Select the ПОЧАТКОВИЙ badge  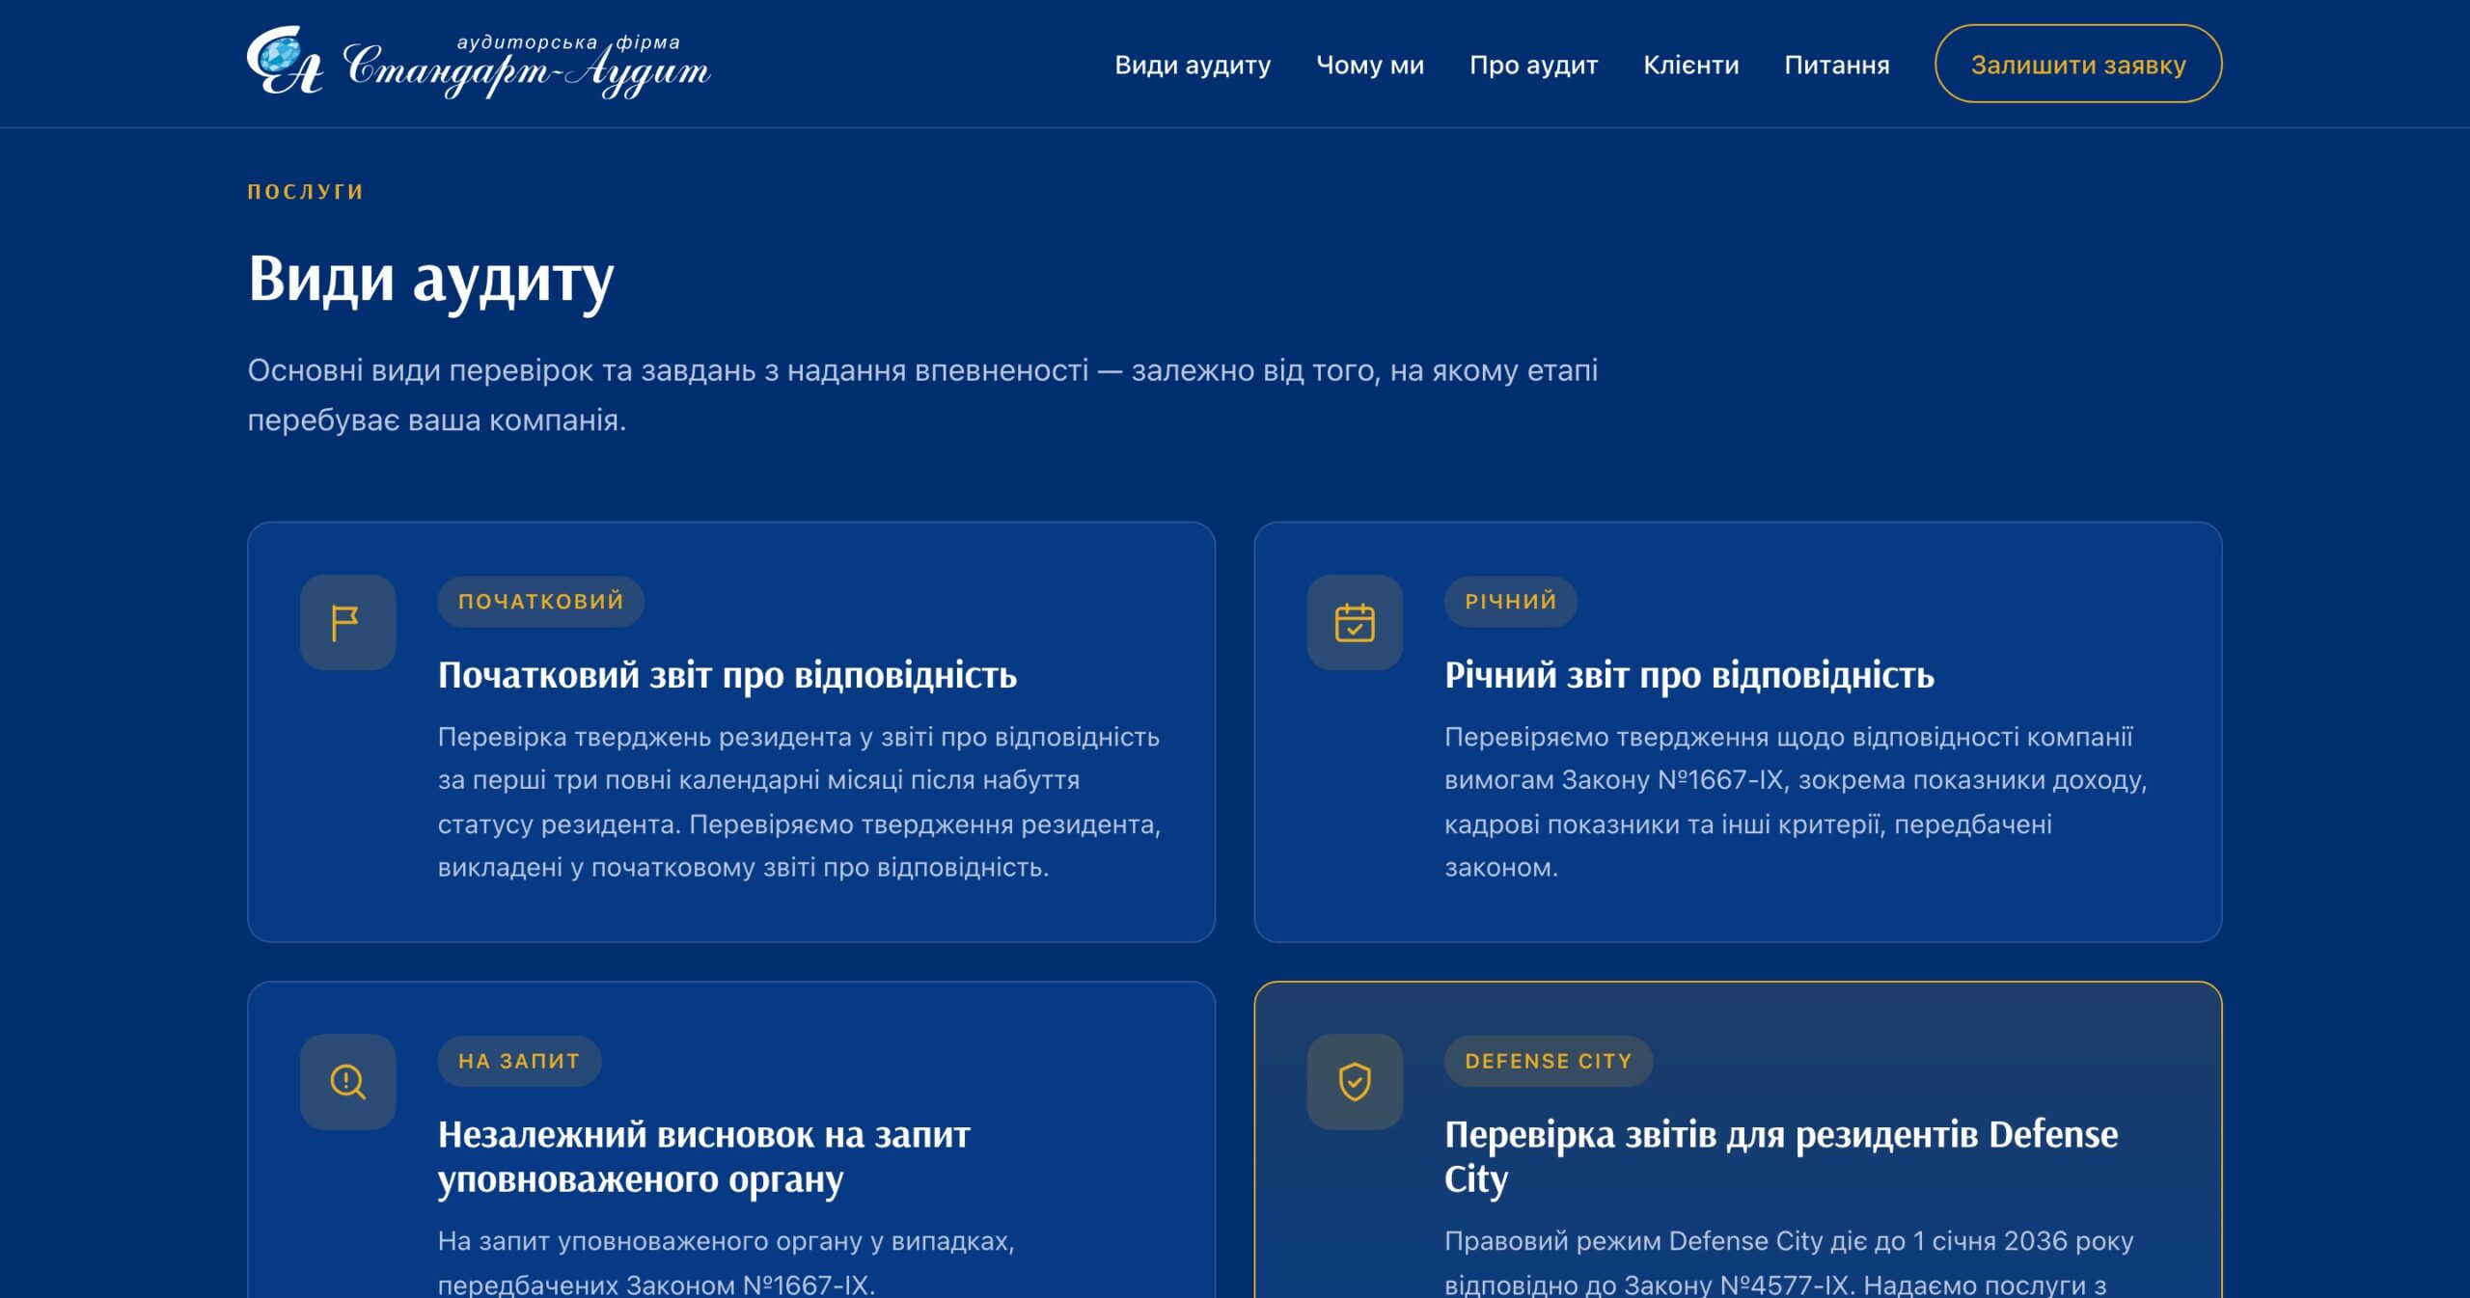click(x=541, y=602)
